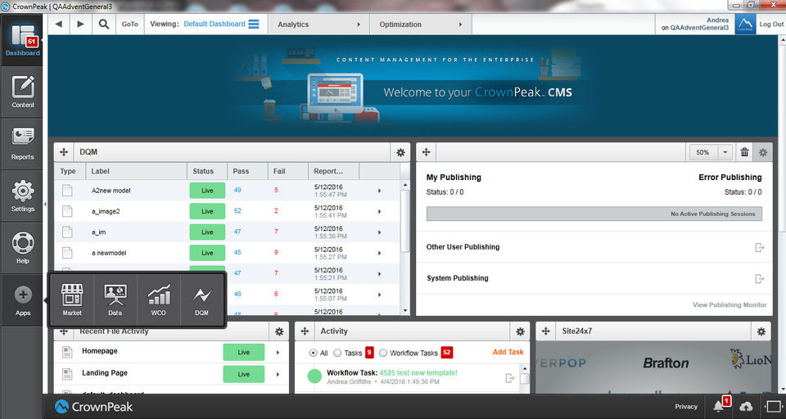
Task: Click the CrownPeak logo next to Log Out
Action: coord(745,24)
